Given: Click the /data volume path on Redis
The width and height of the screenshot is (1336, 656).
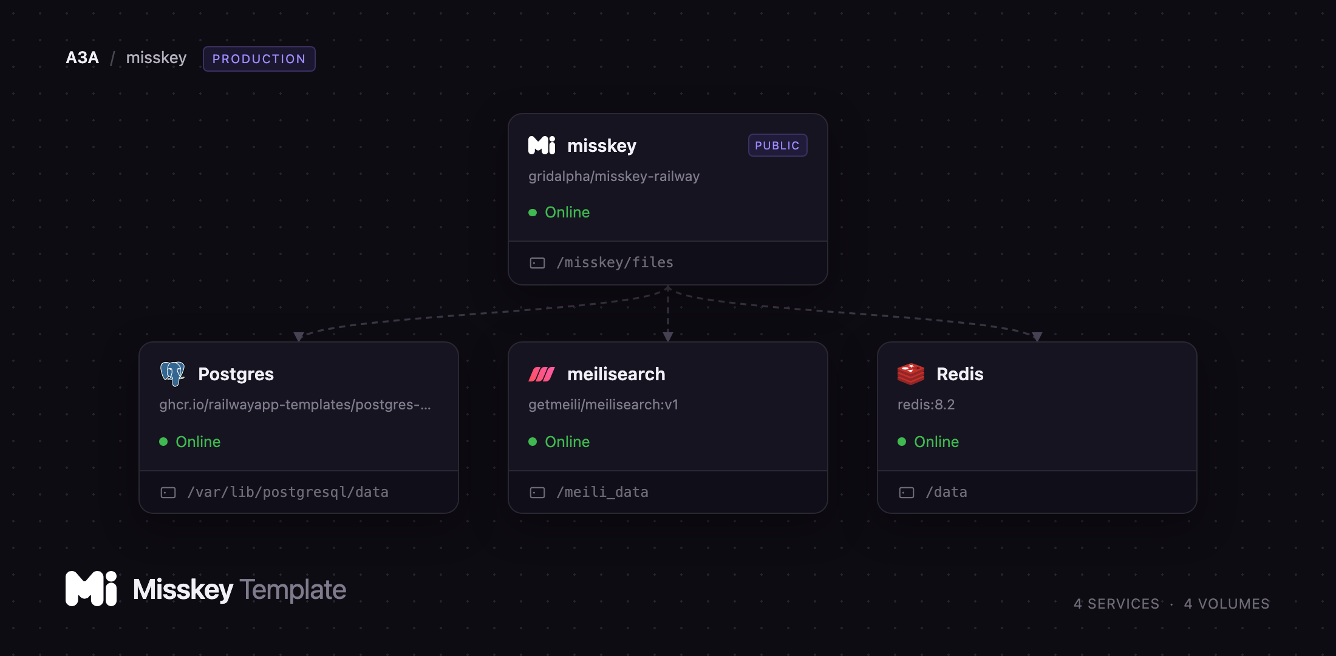Looking at the screenshot, I should 946,492.
